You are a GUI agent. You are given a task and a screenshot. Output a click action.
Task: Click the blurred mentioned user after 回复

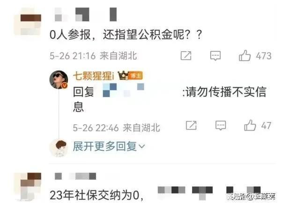[124, 90]
